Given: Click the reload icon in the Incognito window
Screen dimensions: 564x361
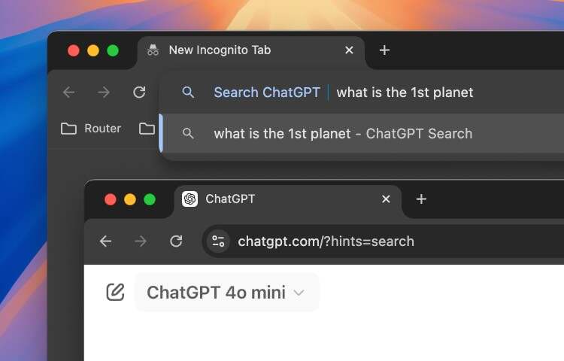Looking at the screenshot, I should tap(139, 93).
